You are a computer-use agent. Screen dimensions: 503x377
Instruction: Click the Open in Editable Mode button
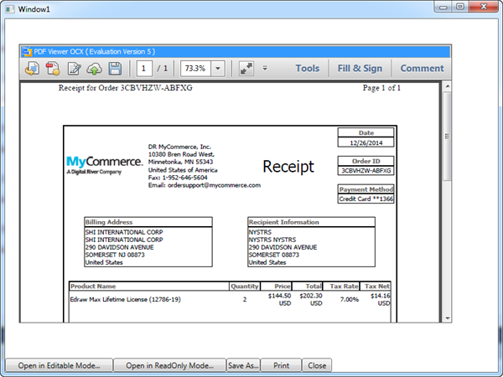(x=60, y=365)
